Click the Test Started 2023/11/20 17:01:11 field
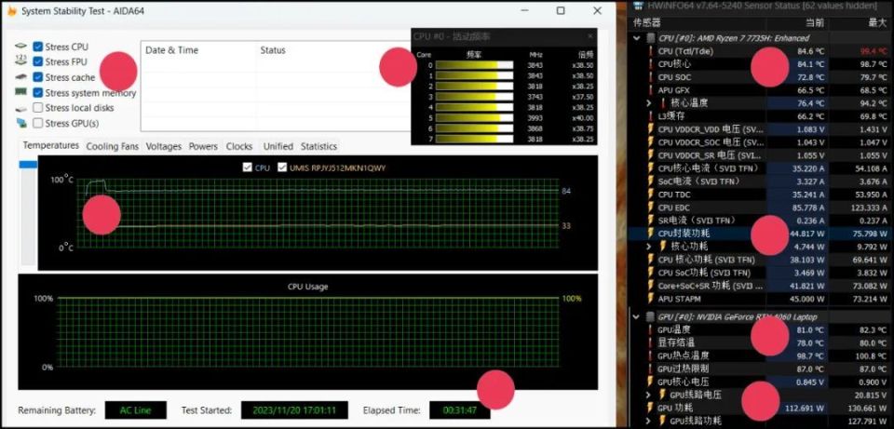 point(295,410)
